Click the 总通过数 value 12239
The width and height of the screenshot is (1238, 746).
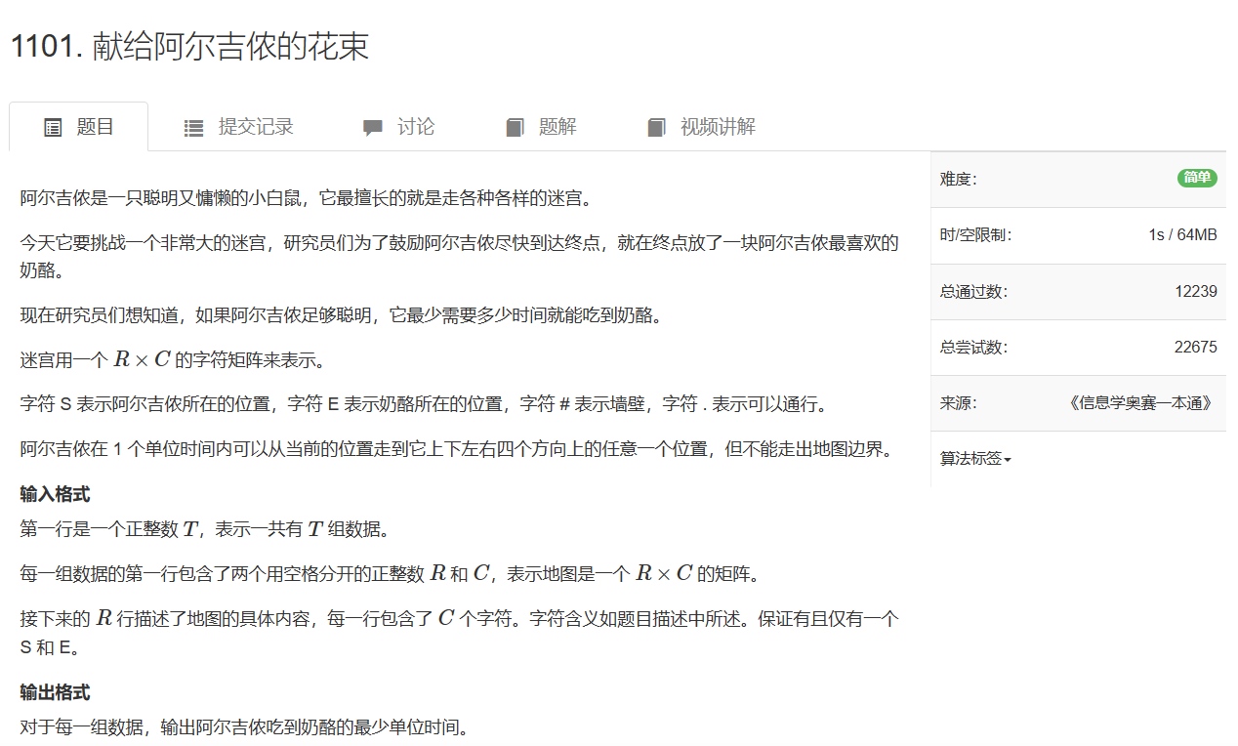[x=1197, y=290]
